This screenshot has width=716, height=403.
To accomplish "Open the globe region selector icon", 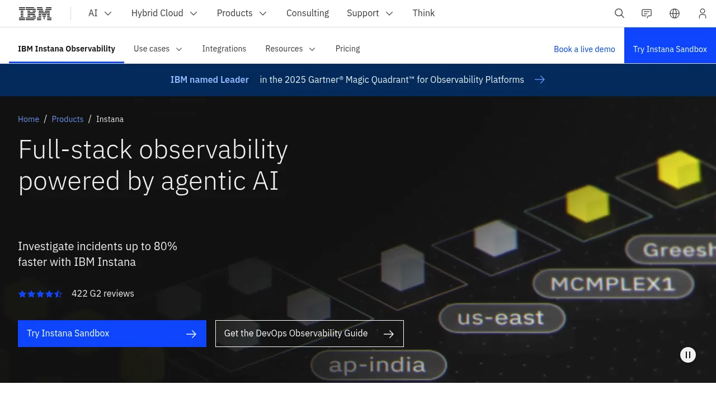I will pos(675,13).
